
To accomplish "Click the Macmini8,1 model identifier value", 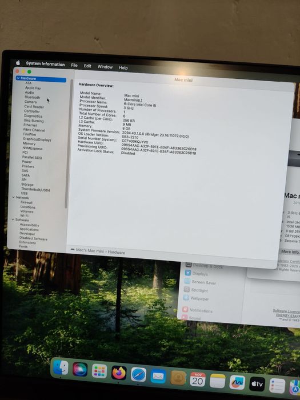I will (133, 100).
